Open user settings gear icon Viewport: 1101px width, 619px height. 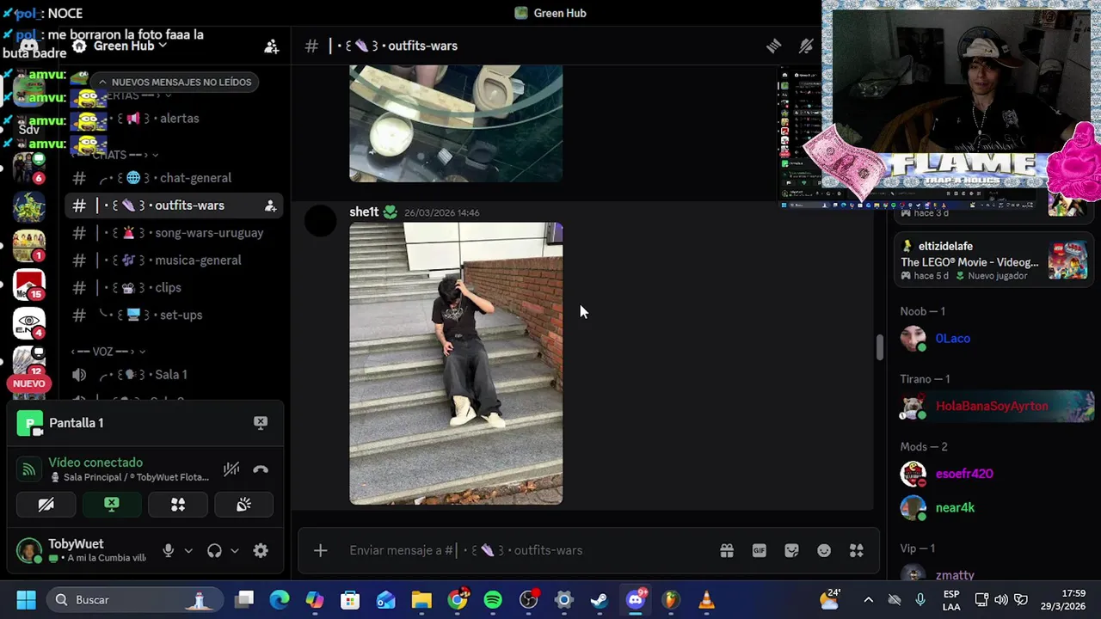261,550
